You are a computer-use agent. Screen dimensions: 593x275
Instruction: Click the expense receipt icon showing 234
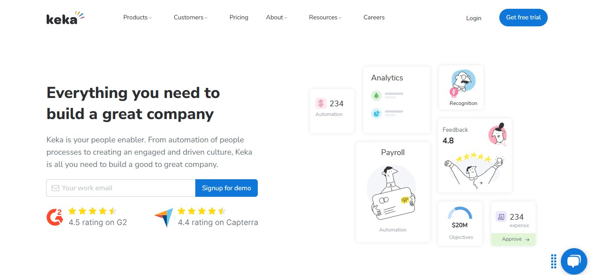(x=501, y=217)
